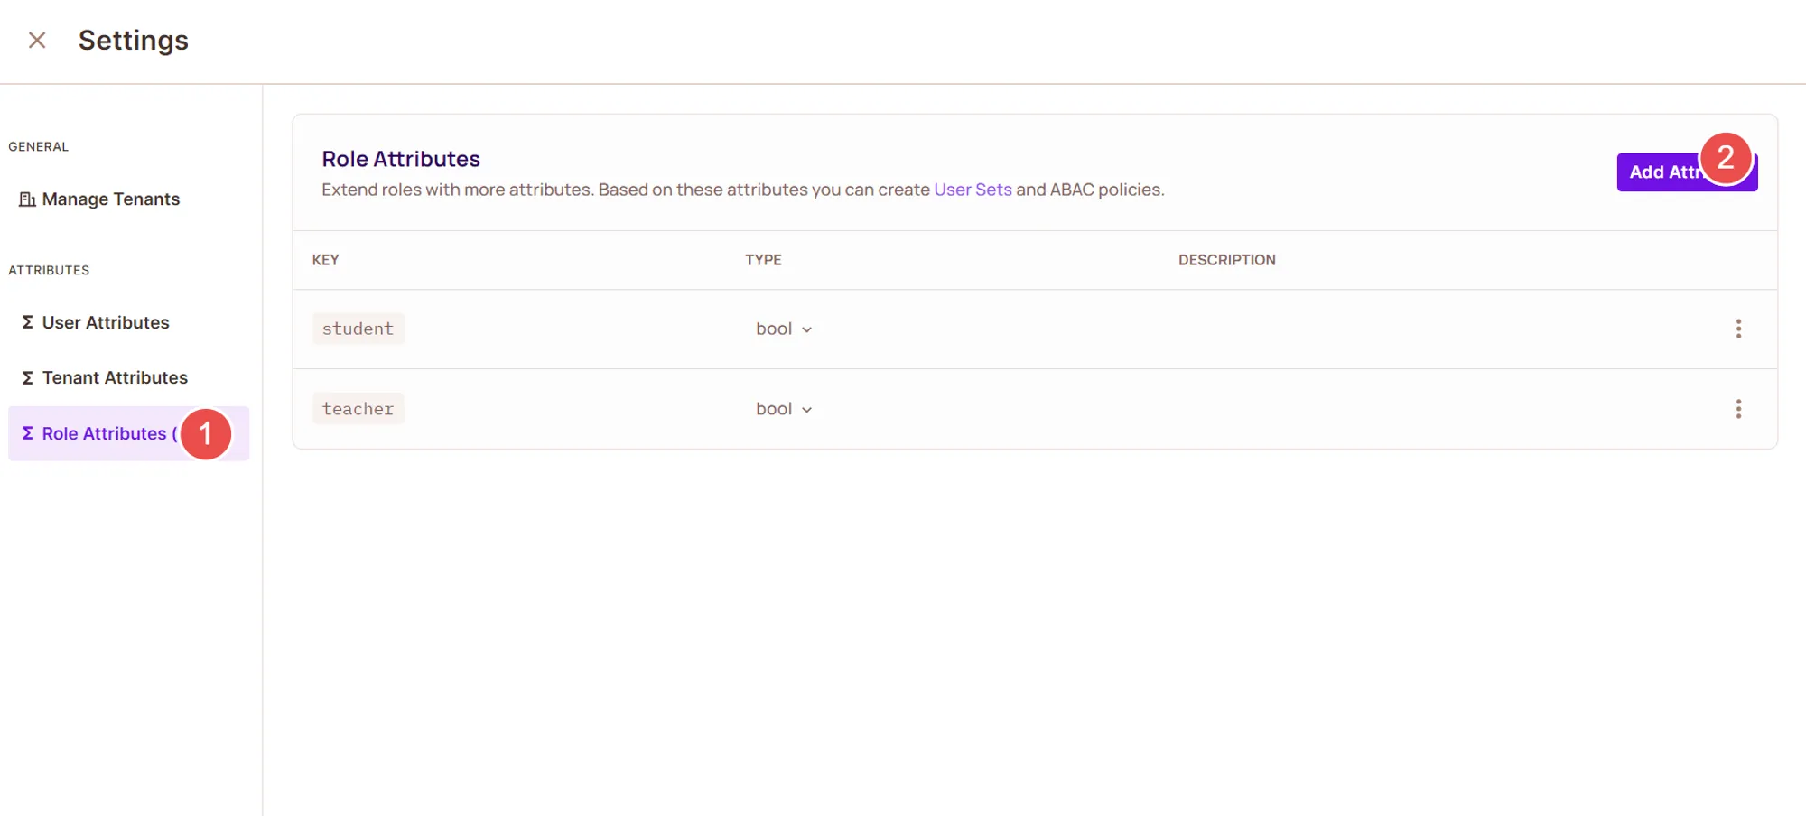This screenshot has height=816, width=1806.
Task: Close Settings with the X icon
Action: pyautogui.click(x=37, y=41)
